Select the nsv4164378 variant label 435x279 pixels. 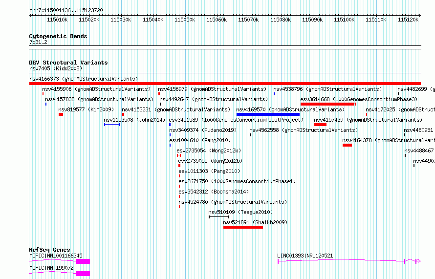[x=389, y=140]
